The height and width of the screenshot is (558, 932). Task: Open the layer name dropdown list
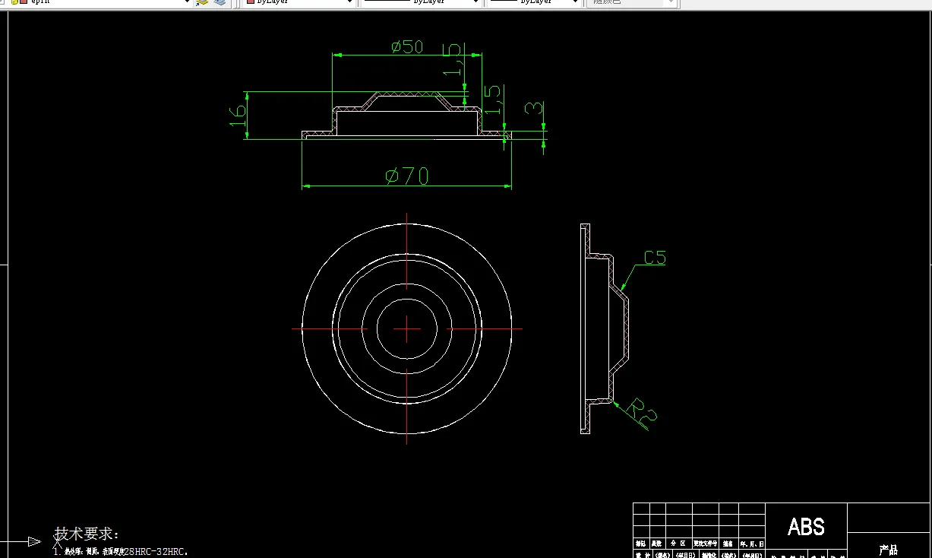186,2
